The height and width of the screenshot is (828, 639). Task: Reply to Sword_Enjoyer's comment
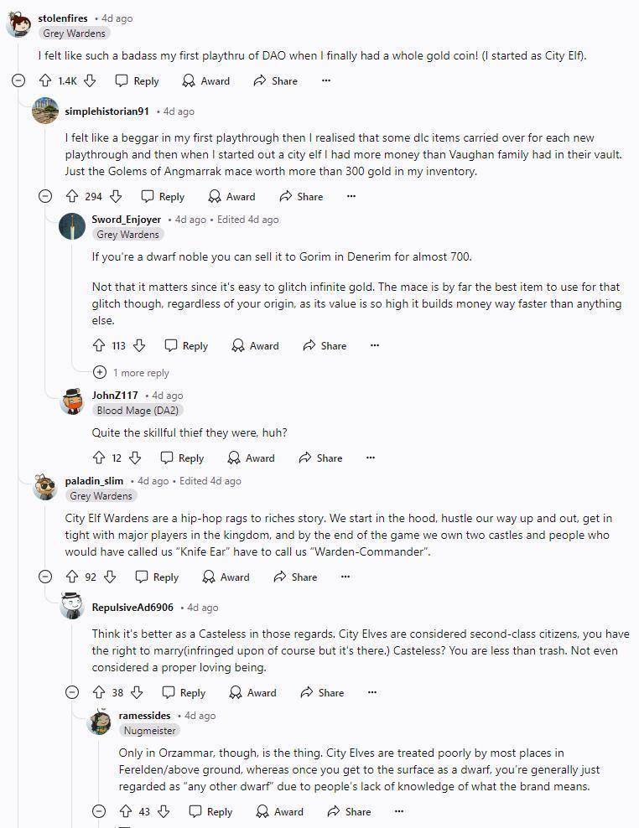point(186,346)
